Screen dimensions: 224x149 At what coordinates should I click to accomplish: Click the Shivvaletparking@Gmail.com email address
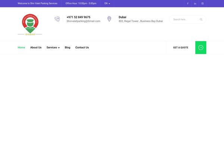pos(83,21)
